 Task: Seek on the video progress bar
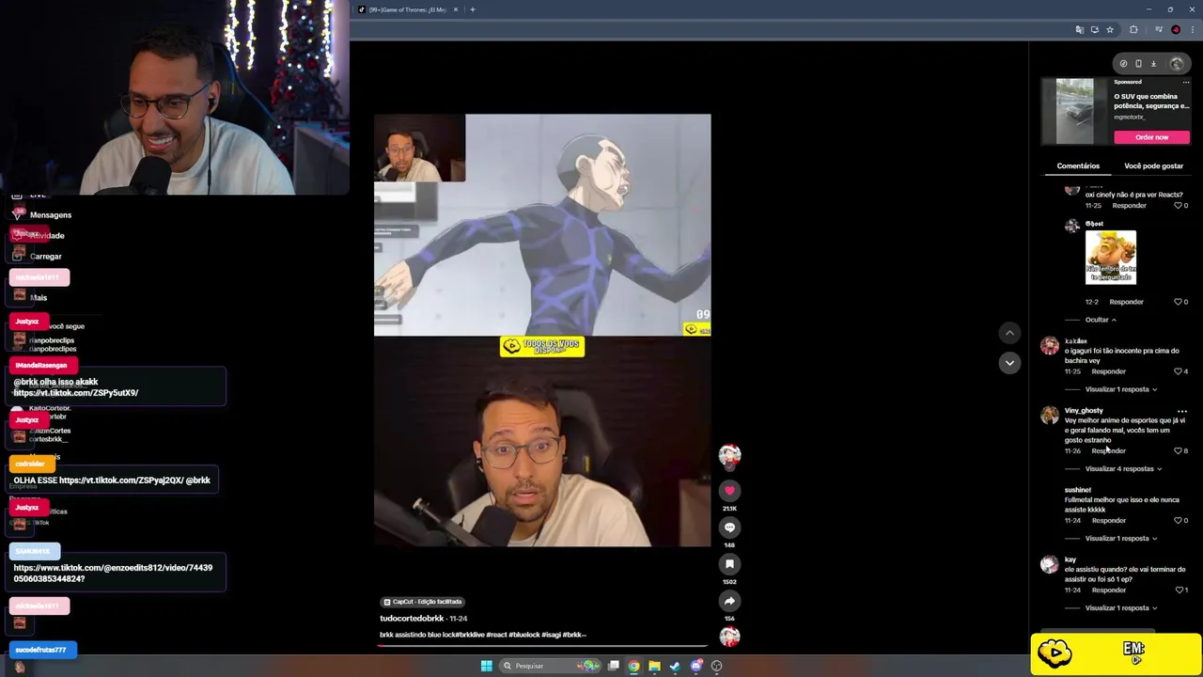[x=542, y=646]
